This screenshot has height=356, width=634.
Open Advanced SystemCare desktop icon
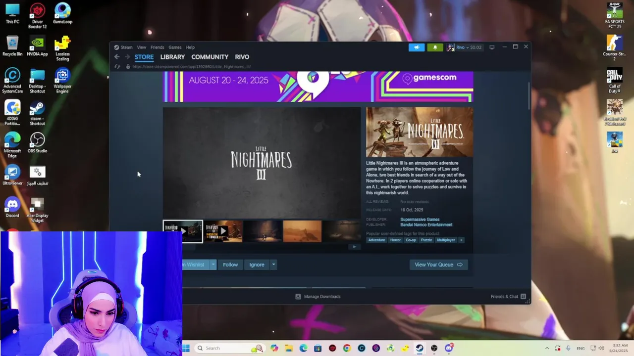(x=12, y=81)
